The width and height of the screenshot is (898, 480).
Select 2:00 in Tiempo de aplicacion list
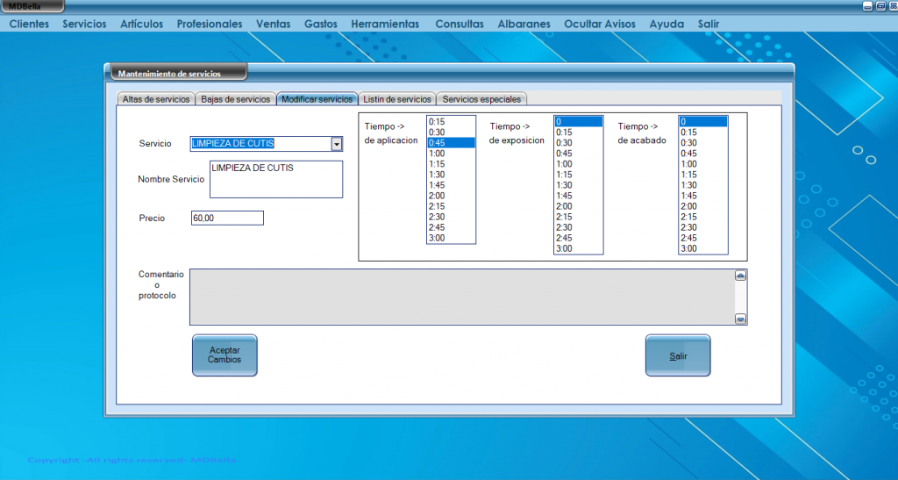coord(451,196)
